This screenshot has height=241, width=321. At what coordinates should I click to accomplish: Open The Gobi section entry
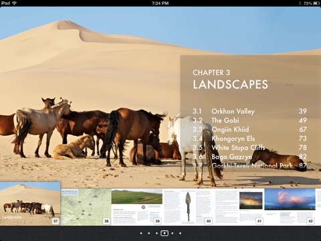coord(249,120)
